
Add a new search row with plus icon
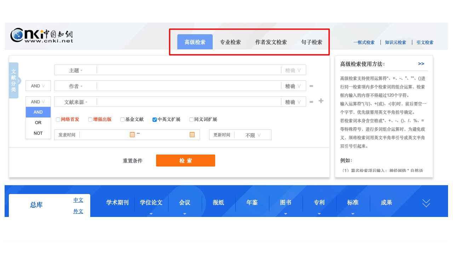(x=321, y=101)
